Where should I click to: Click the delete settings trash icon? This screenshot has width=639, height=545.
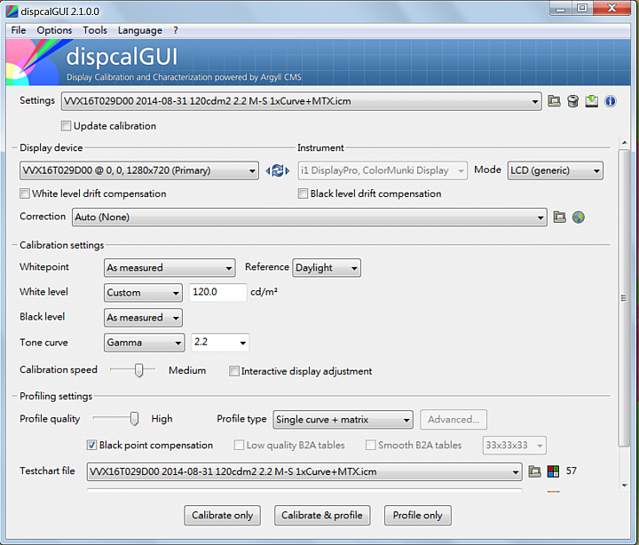tap(572, 101)
